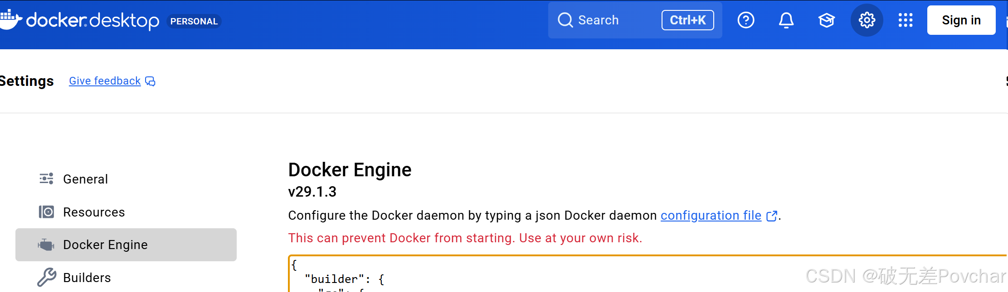Click the Docker Engine motor icon
Screen dimensions: 1008x292
(46, 245)
